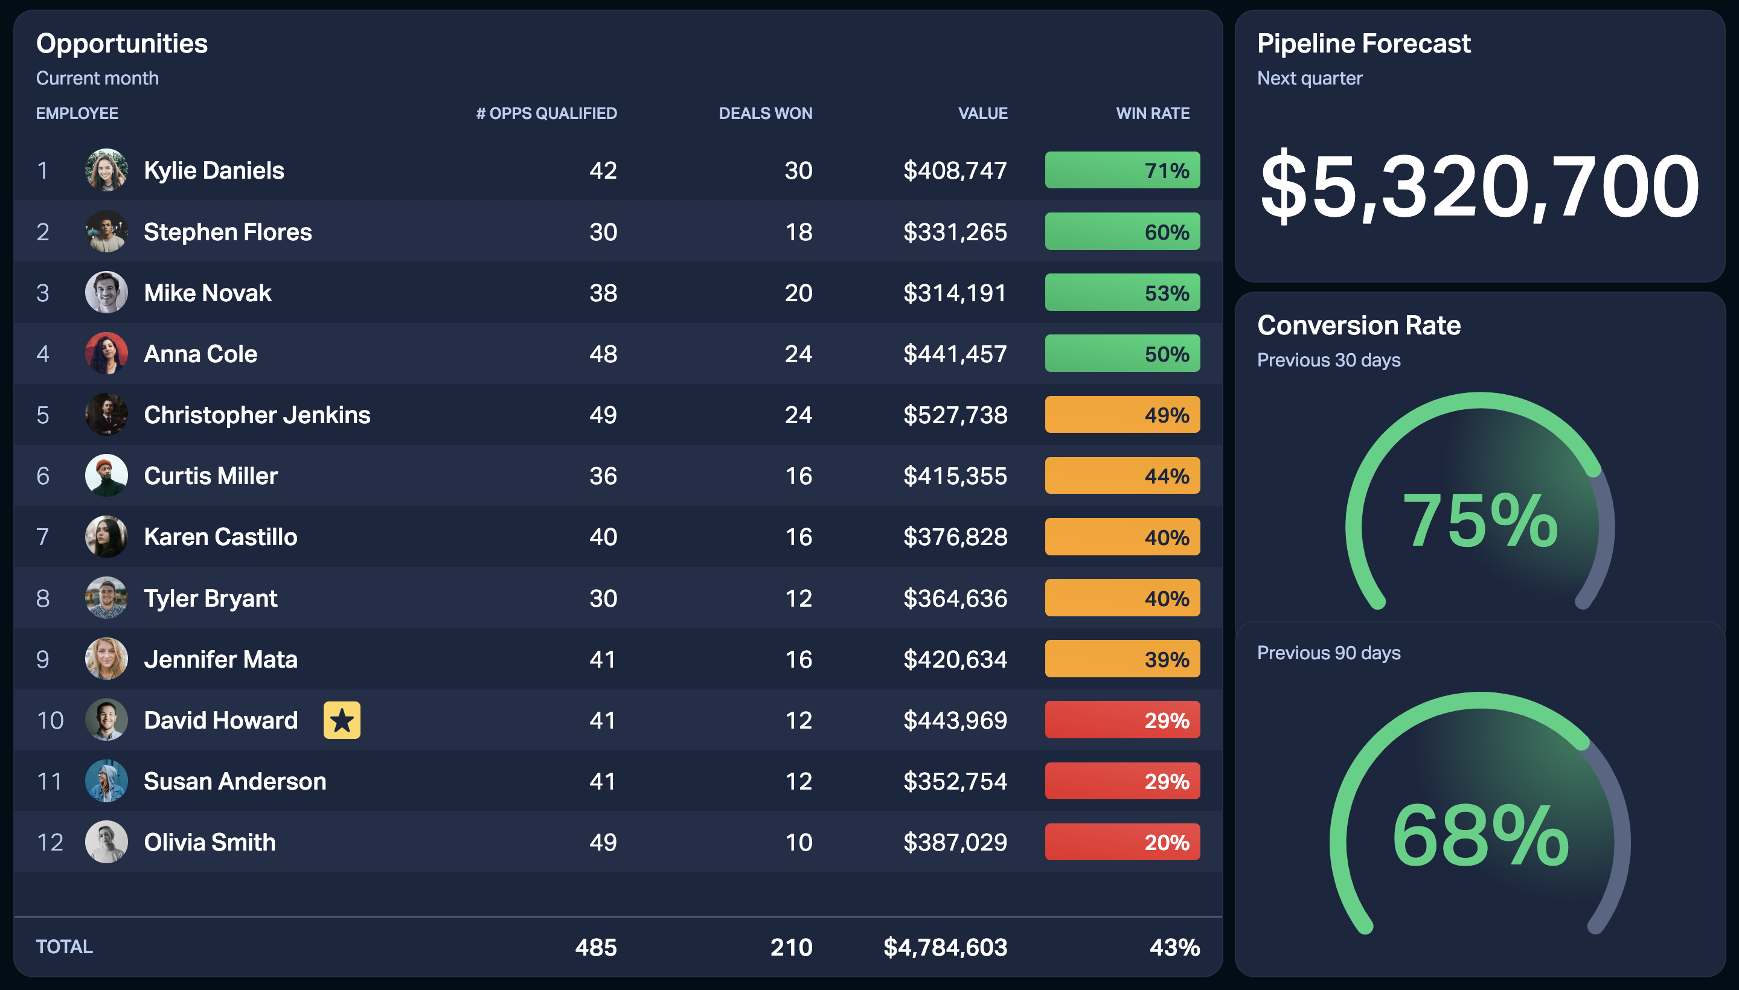The image size is (1739, 990).
Task: Click Mike Novak's avatar
Action: coord(106,292)
